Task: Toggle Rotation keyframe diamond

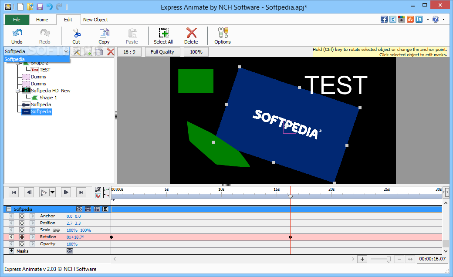Action: coord(22,237)
